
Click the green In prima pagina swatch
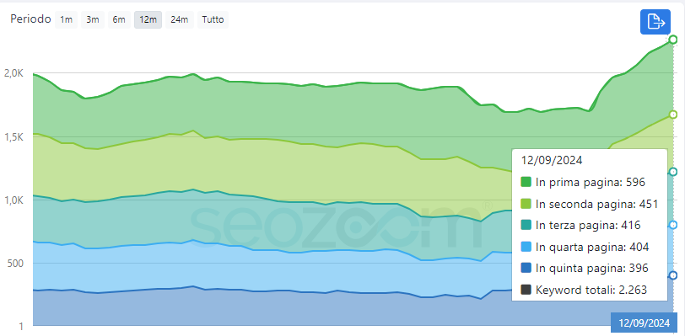point(526,183)
